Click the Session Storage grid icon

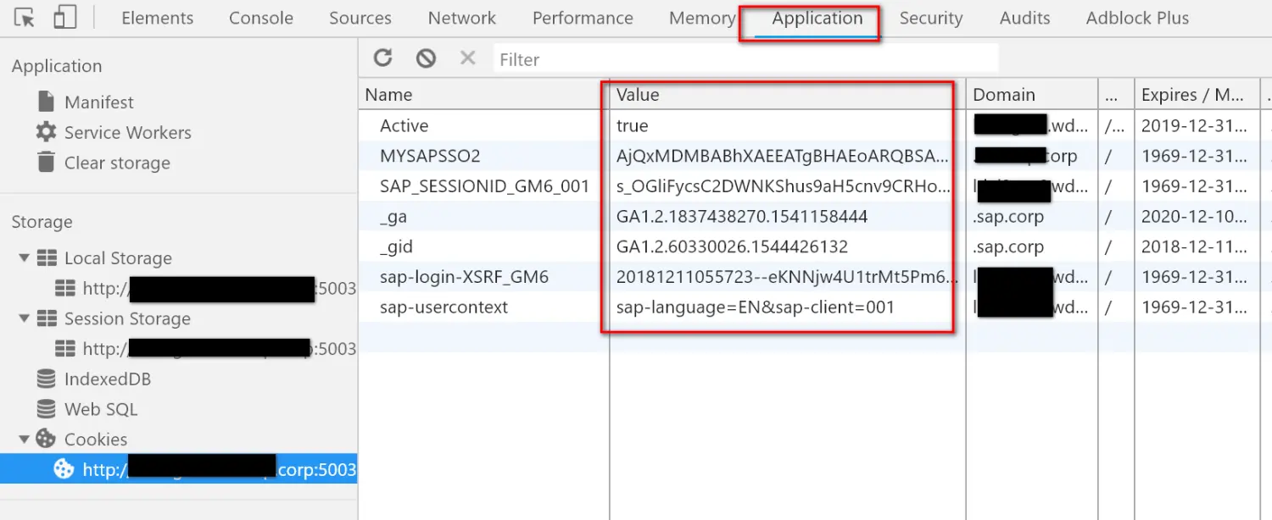coord(47,318)
